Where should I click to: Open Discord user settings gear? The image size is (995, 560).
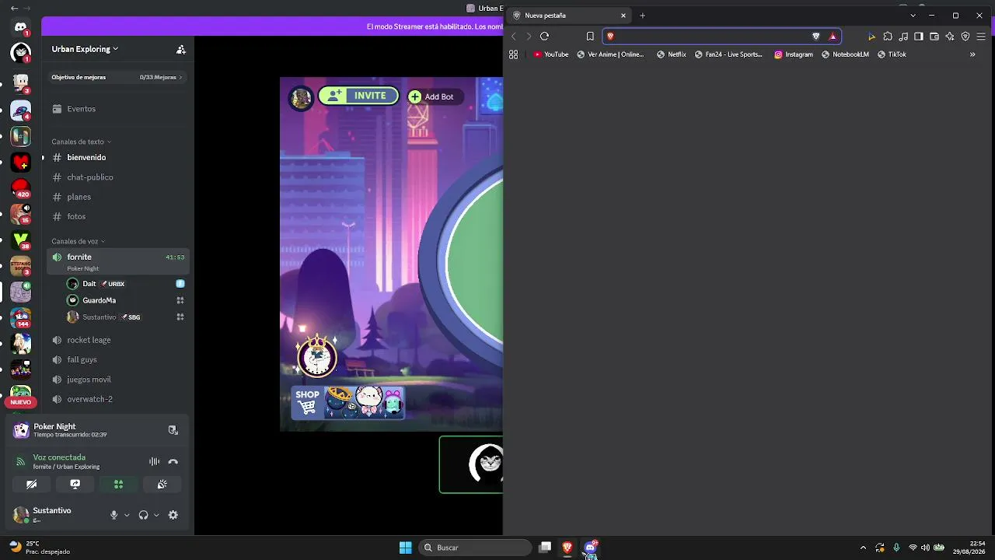pos(173,515)
